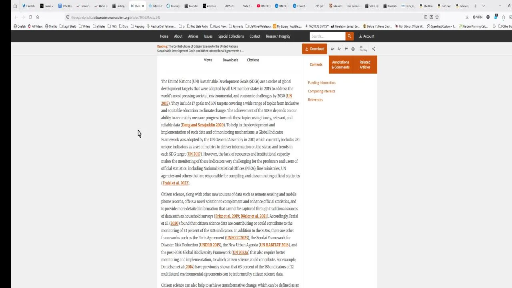This screenshot has height=288, width=512.
Task: Open the Account user icon link
Action: point(366,36)
